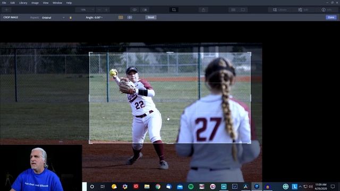Open the notification center icon

(x=333, y=186)
